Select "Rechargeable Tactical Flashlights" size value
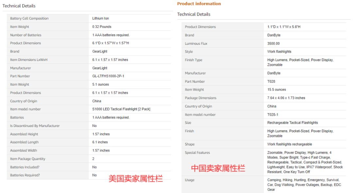The image size is (353, 193). click(x=293, y=123)
